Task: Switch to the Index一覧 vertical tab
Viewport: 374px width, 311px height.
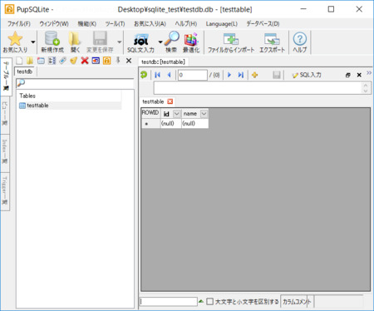Action: [5, 152]
